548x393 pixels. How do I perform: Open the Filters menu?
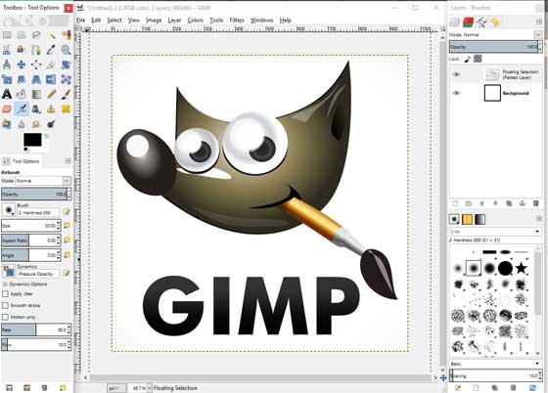[x=237, y=20]
